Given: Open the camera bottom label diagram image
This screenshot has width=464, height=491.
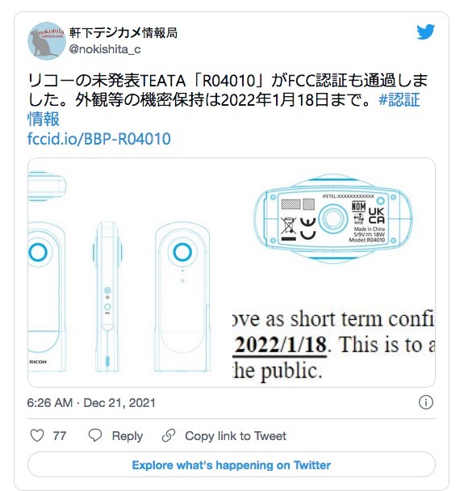Looking at the screenshot, I should (x=332, y=219).
